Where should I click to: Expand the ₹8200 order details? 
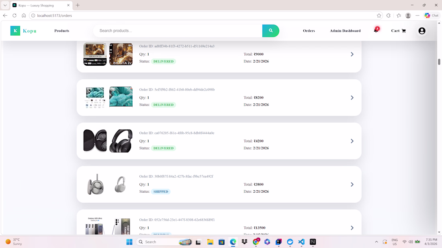coord(352,98)
